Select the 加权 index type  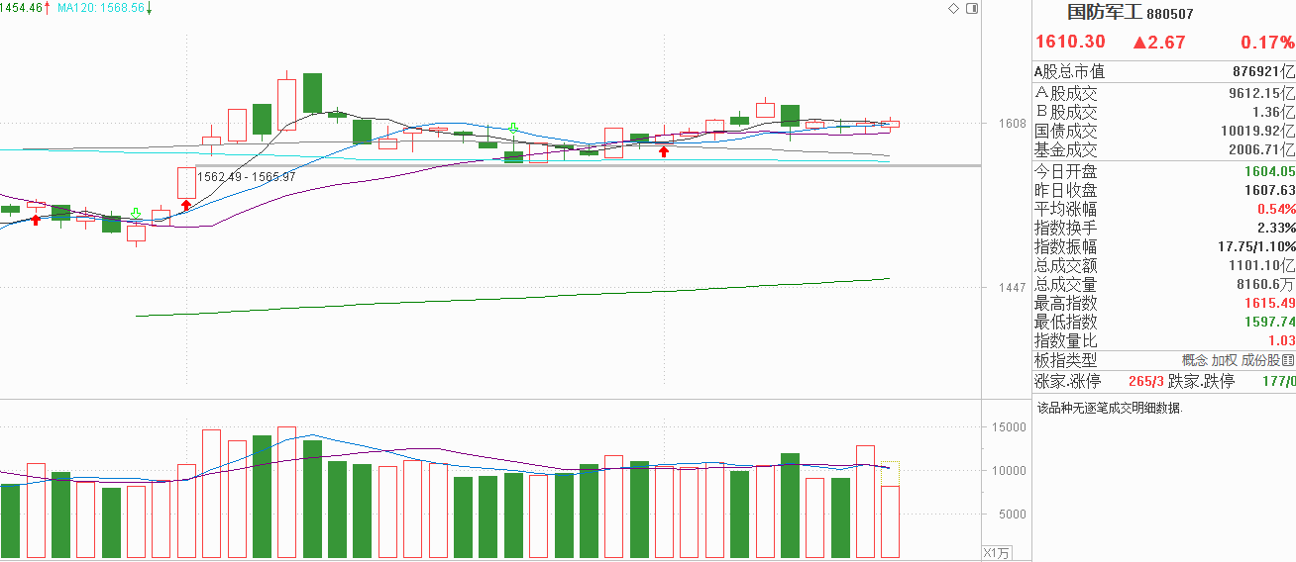[1225, 360]
